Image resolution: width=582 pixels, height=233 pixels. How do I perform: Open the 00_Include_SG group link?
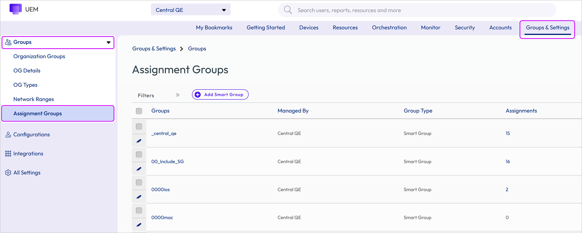click(x=167, y=162)
